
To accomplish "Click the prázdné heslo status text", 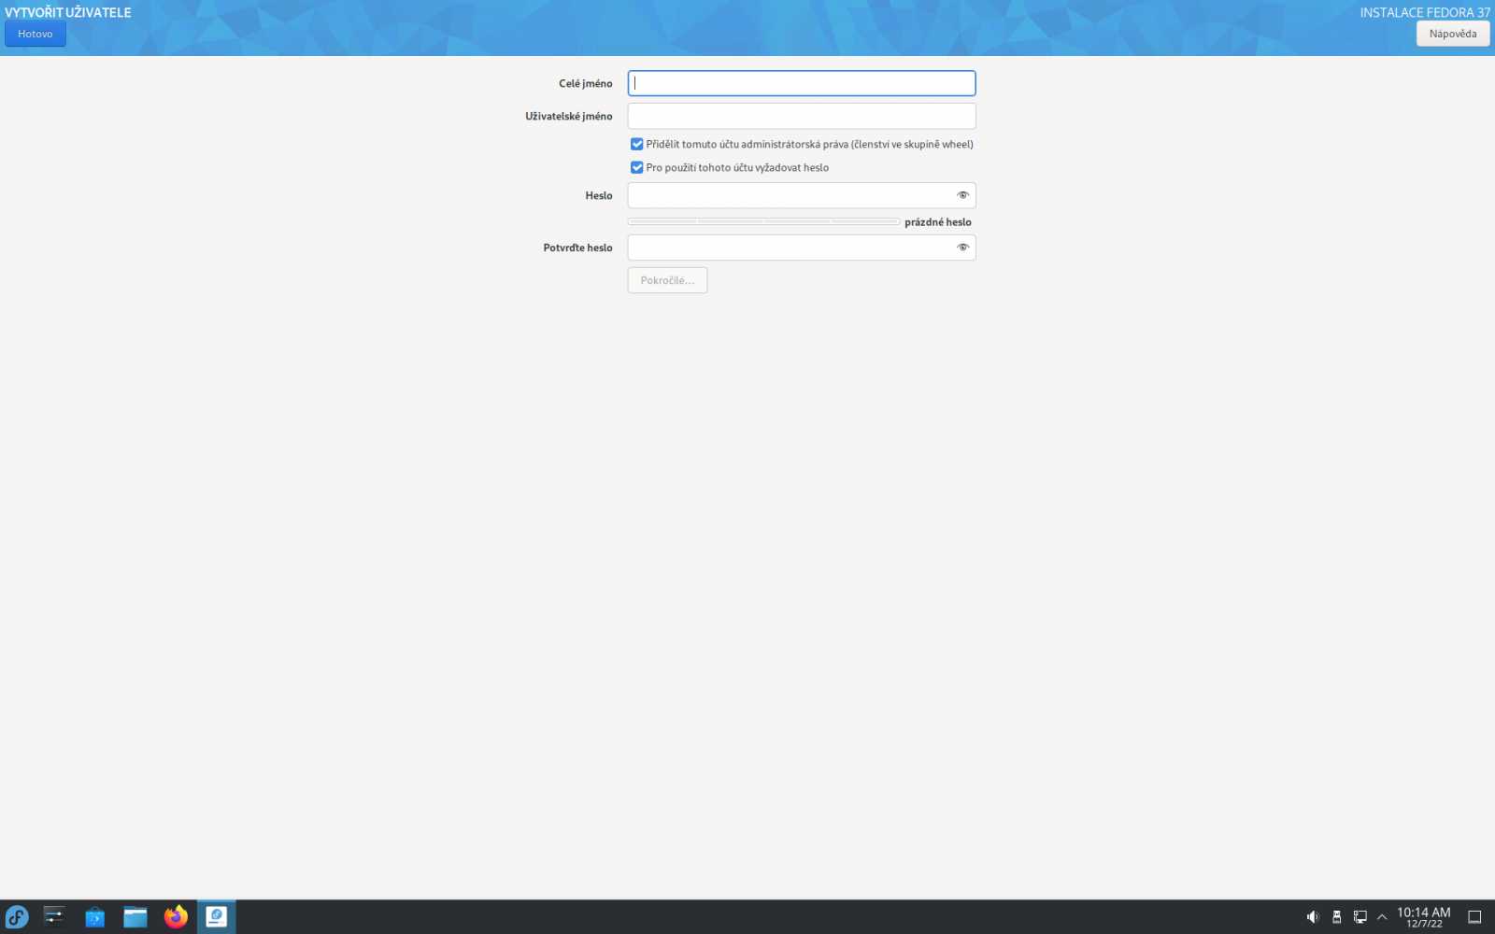I will [938, 222].
